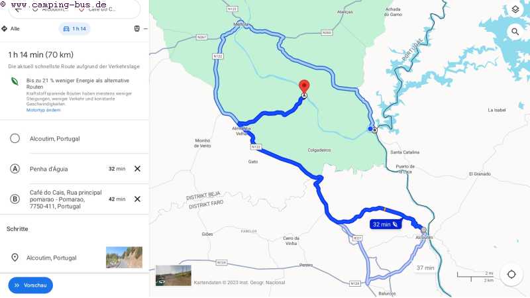
Task: Open the Motortyp ändern link
Action: tap(43, 110)
